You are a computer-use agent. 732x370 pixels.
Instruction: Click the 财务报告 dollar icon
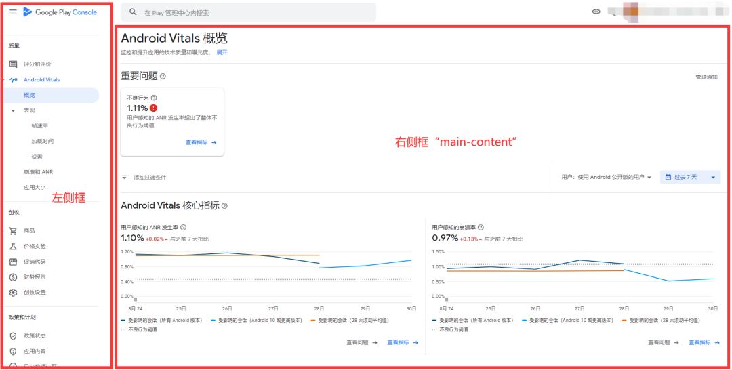click(13, 277)
